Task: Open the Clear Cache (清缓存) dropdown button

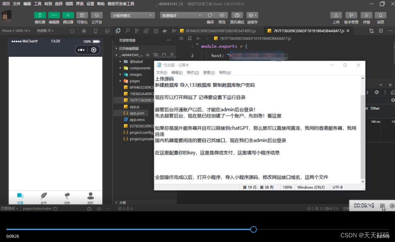Action: pyautogui.click(x=252, y=15)
